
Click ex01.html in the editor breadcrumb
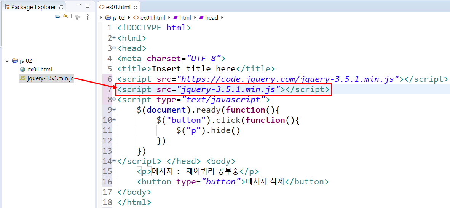(x=153, y=18)
